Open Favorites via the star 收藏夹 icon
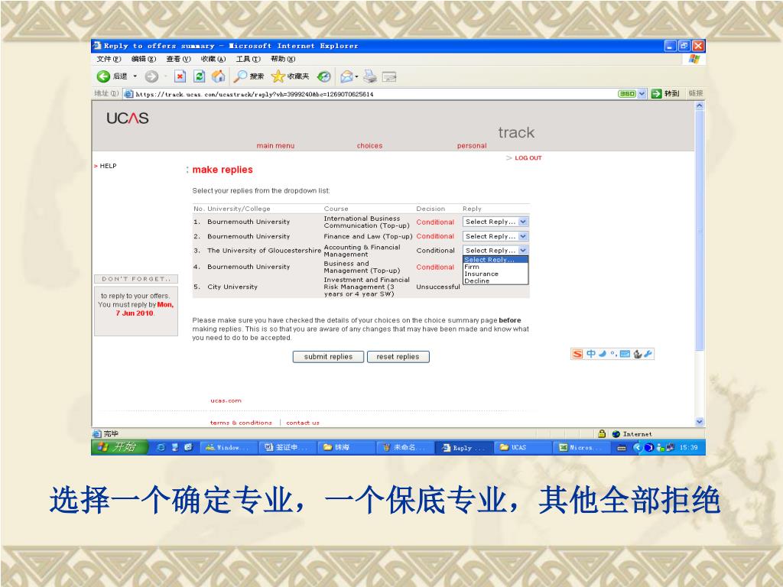The height and width of the screenshot is (587, 783). [x=290, y=76]
